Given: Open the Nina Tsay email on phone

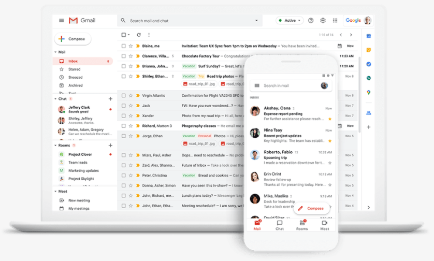Looking at the screenshot, I should [x=291, y=135].
